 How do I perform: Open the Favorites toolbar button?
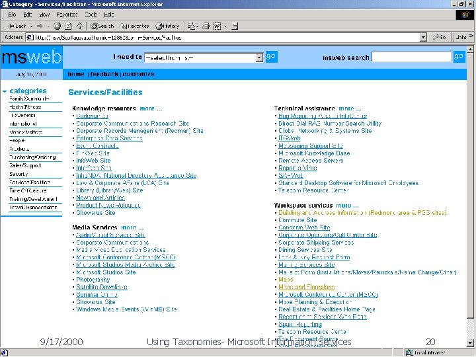(x=134, y=26)
